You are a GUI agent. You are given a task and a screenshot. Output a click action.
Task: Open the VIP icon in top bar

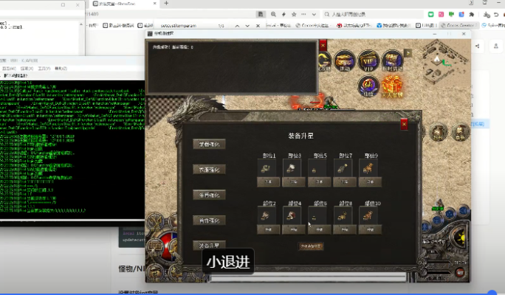pyautogui.click(x=369, y=61)
